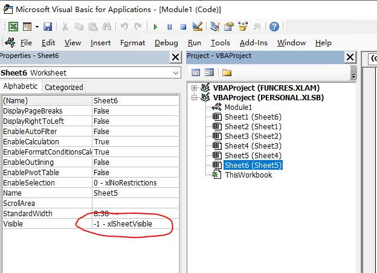Click the Toggle Folders icon
This screenshot has width=377, height=273.
[x=227, y=72]
